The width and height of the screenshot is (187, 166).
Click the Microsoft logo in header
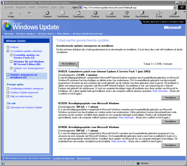pos(172,27)
